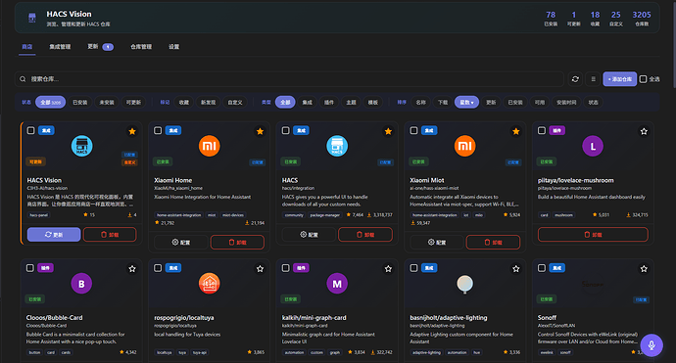This screenshot has width=676, height=363.
Task: Enable the select-all checkbox
Action: (643, 79)
